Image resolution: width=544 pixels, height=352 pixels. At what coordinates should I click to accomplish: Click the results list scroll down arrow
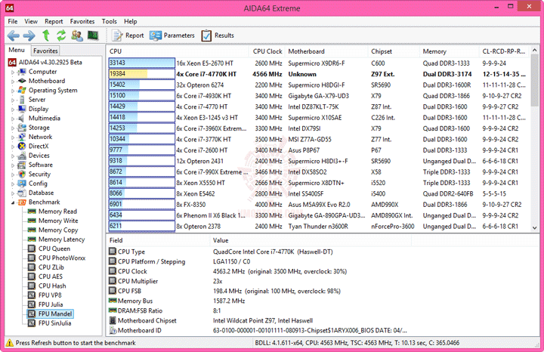535,228
